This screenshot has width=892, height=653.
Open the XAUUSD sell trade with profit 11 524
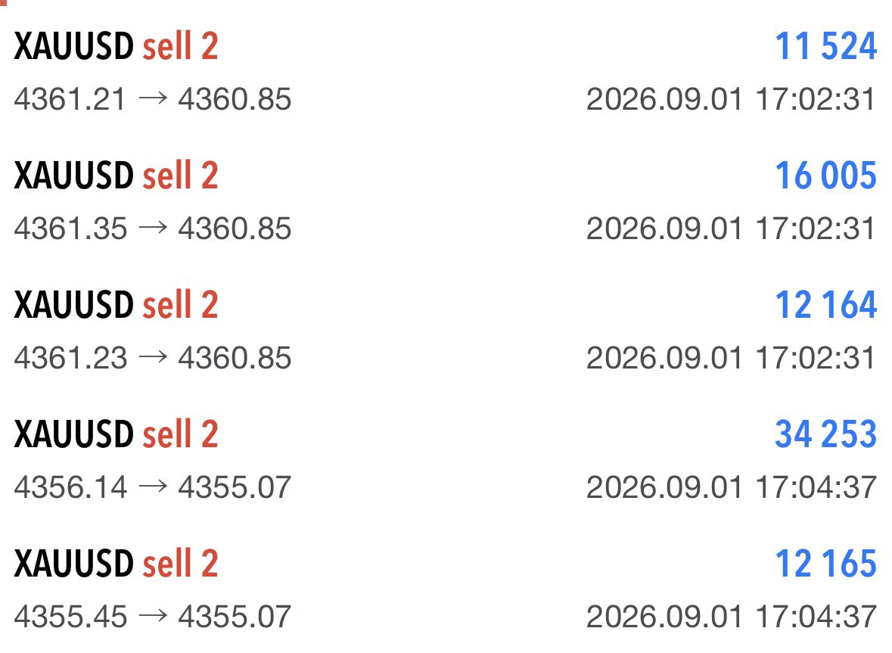(446, 72)
